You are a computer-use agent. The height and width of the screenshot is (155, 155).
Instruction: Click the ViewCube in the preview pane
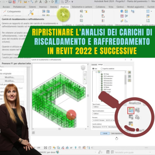click(83, 67)
